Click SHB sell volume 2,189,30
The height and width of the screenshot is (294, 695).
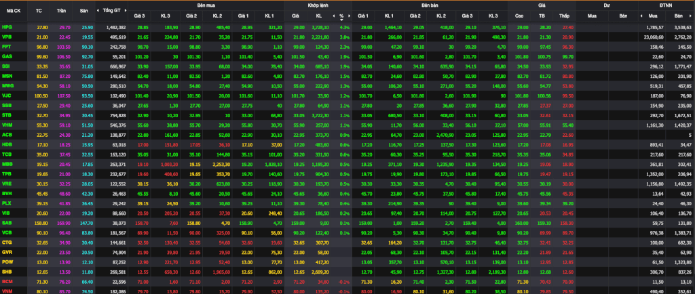pos(496,271)
